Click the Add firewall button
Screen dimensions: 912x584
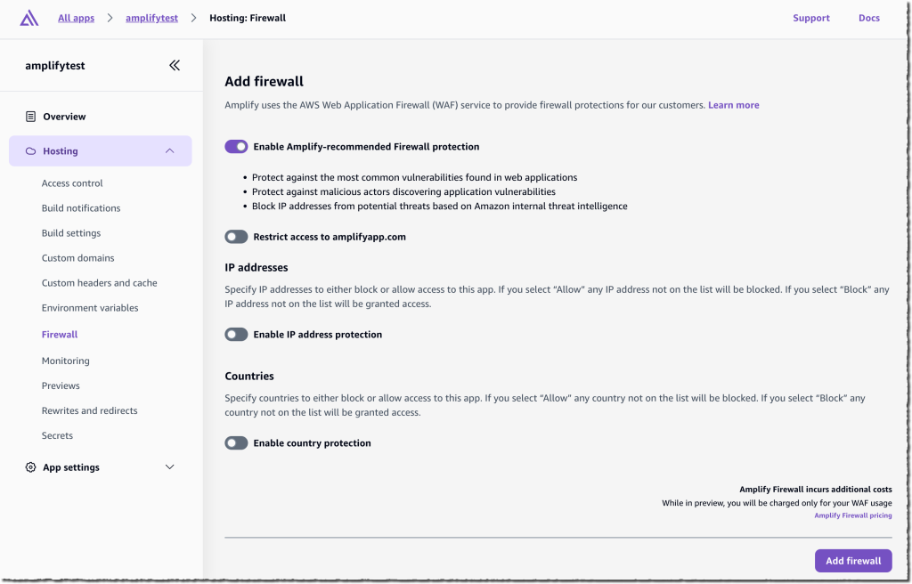[852, 560]
